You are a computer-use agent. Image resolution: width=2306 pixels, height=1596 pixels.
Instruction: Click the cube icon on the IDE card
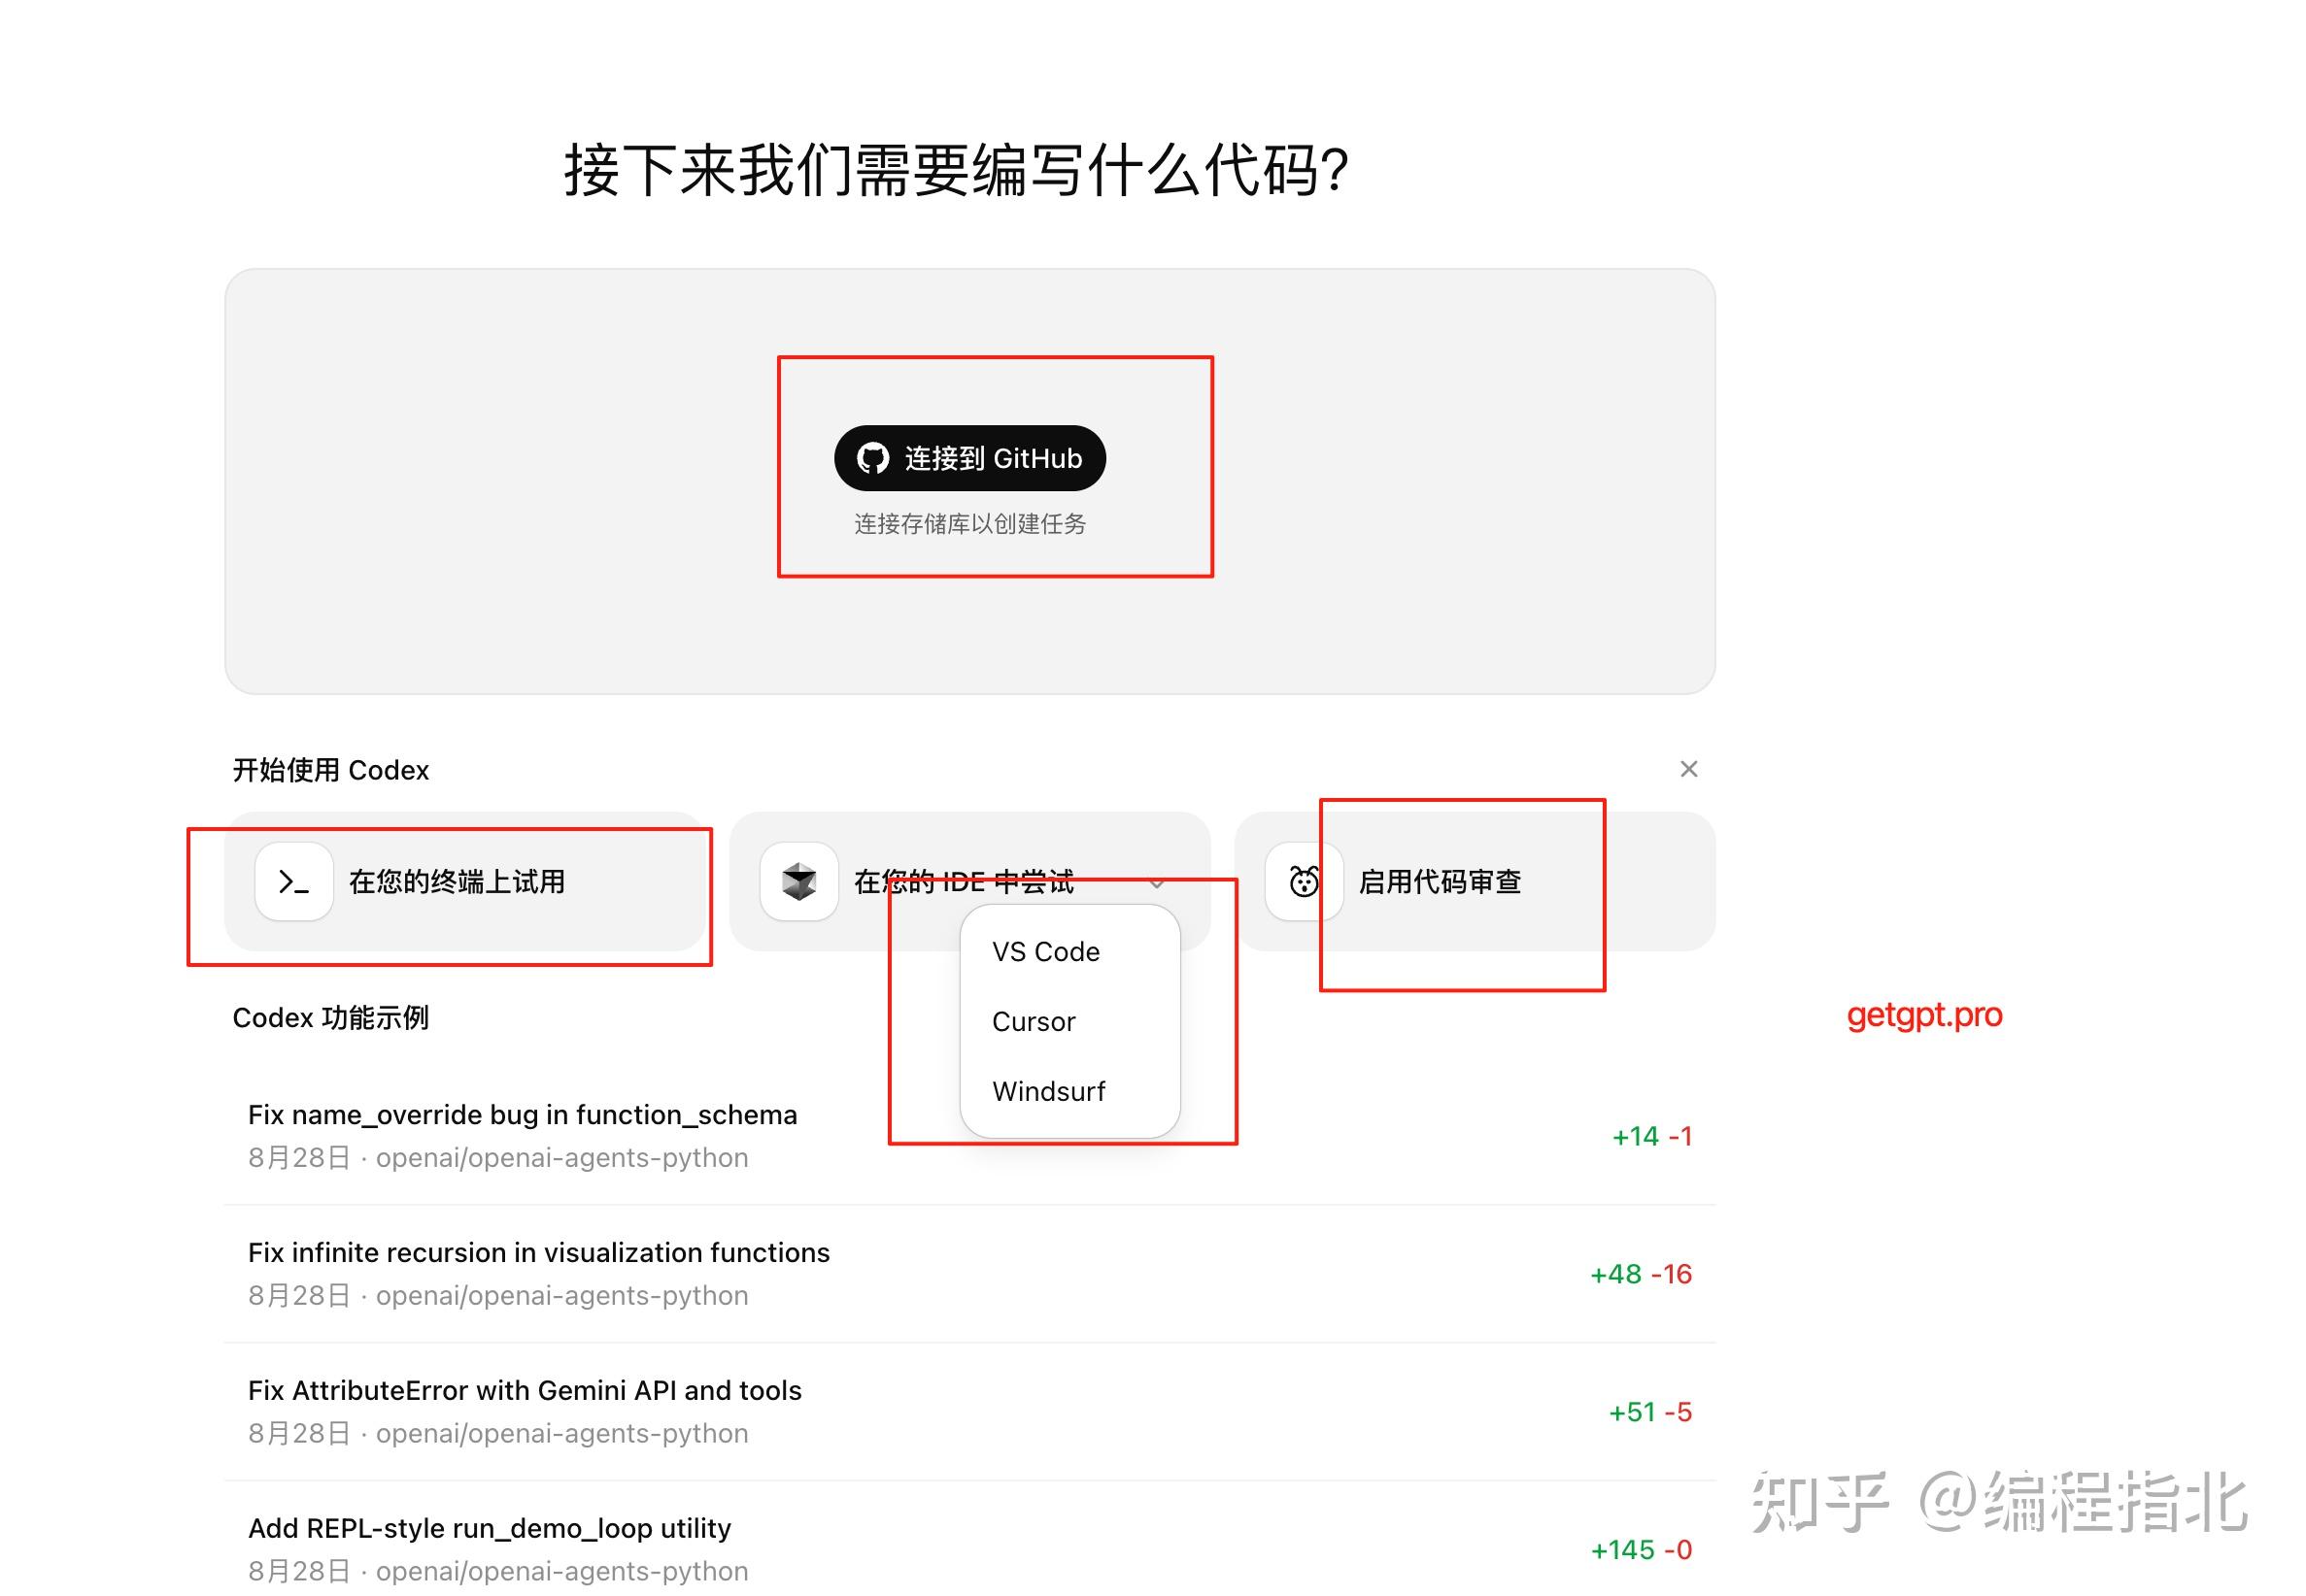coord(797,881)
